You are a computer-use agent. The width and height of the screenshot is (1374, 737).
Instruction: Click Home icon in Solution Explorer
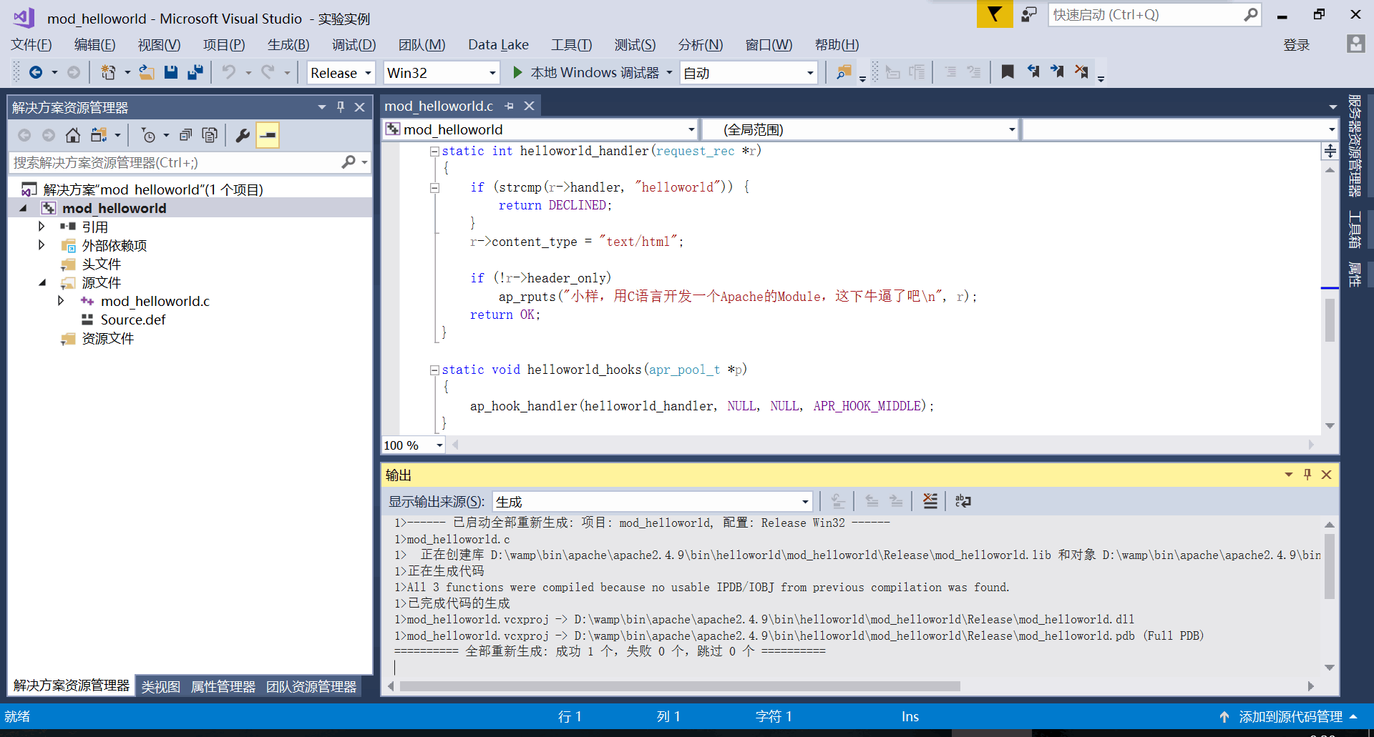tap(73, 135)
